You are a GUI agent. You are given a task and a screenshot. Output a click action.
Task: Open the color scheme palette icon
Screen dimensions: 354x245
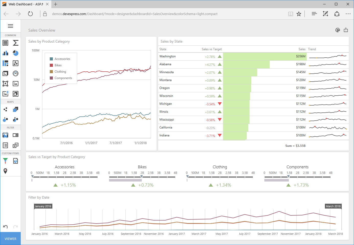pos(338,30)
